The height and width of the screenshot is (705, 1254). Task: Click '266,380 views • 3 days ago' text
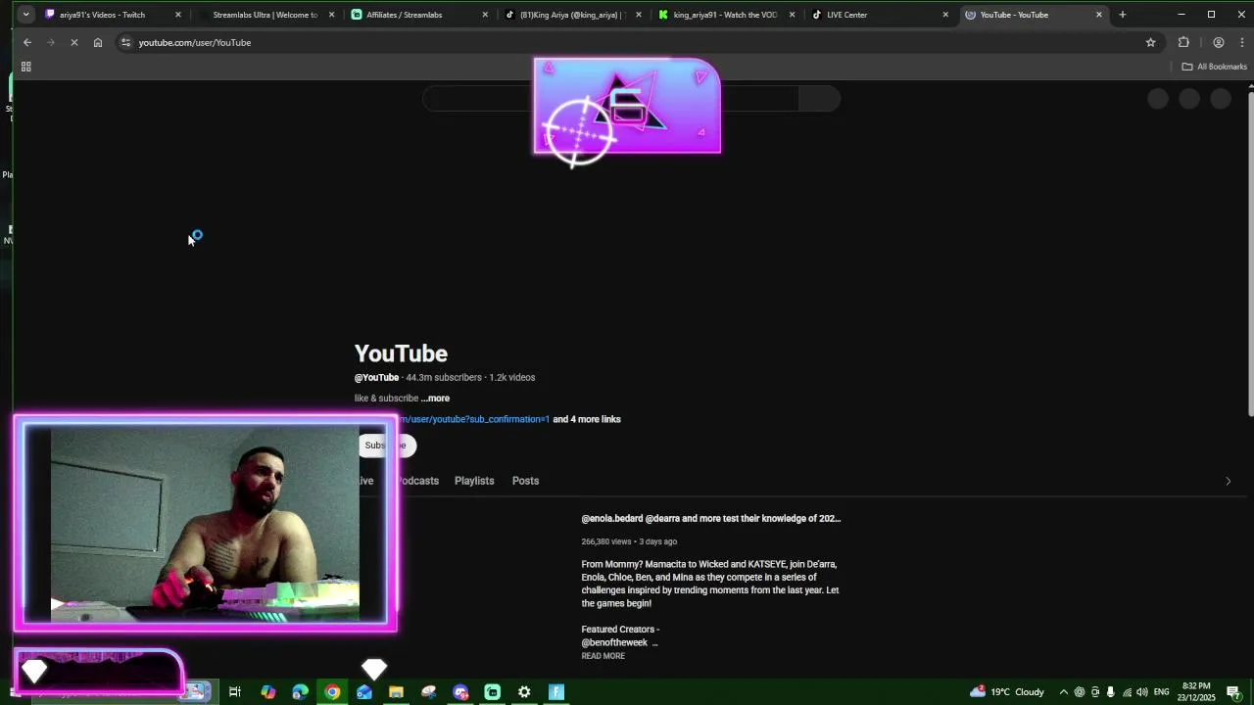pos(629,541)
